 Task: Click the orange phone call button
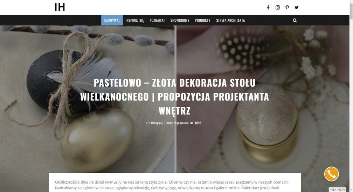(331, 174)
